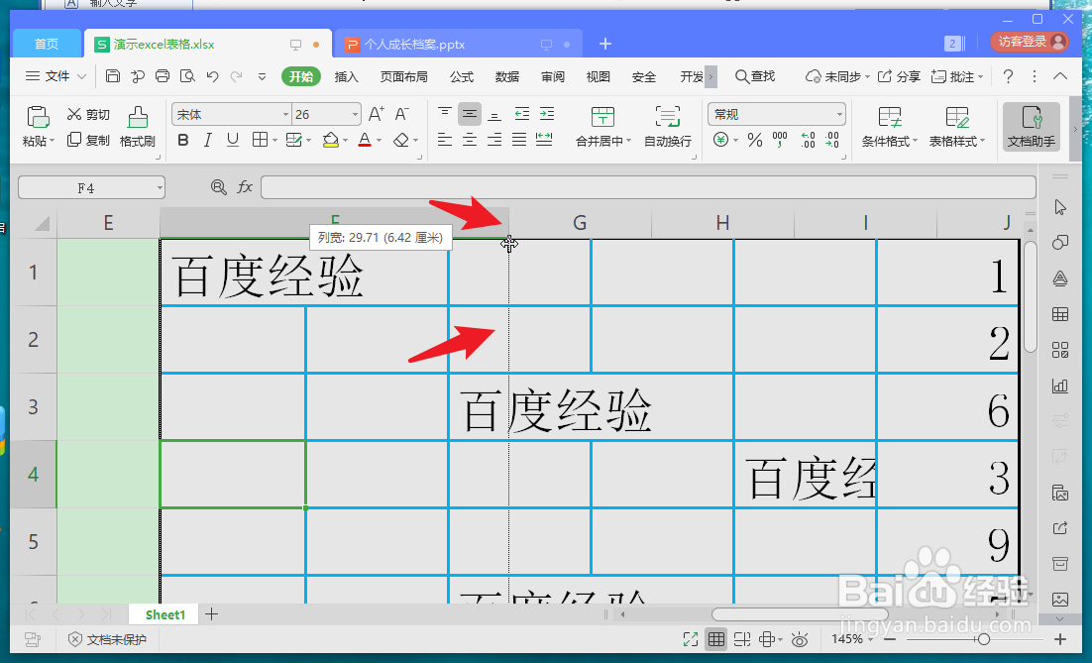
Task: Toggle Underline formatting
Action: [x=233, y=140]
